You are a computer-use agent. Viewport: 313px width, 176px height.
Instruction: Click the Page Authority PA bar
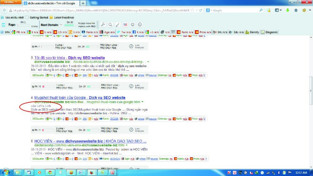tap(23, 25)
